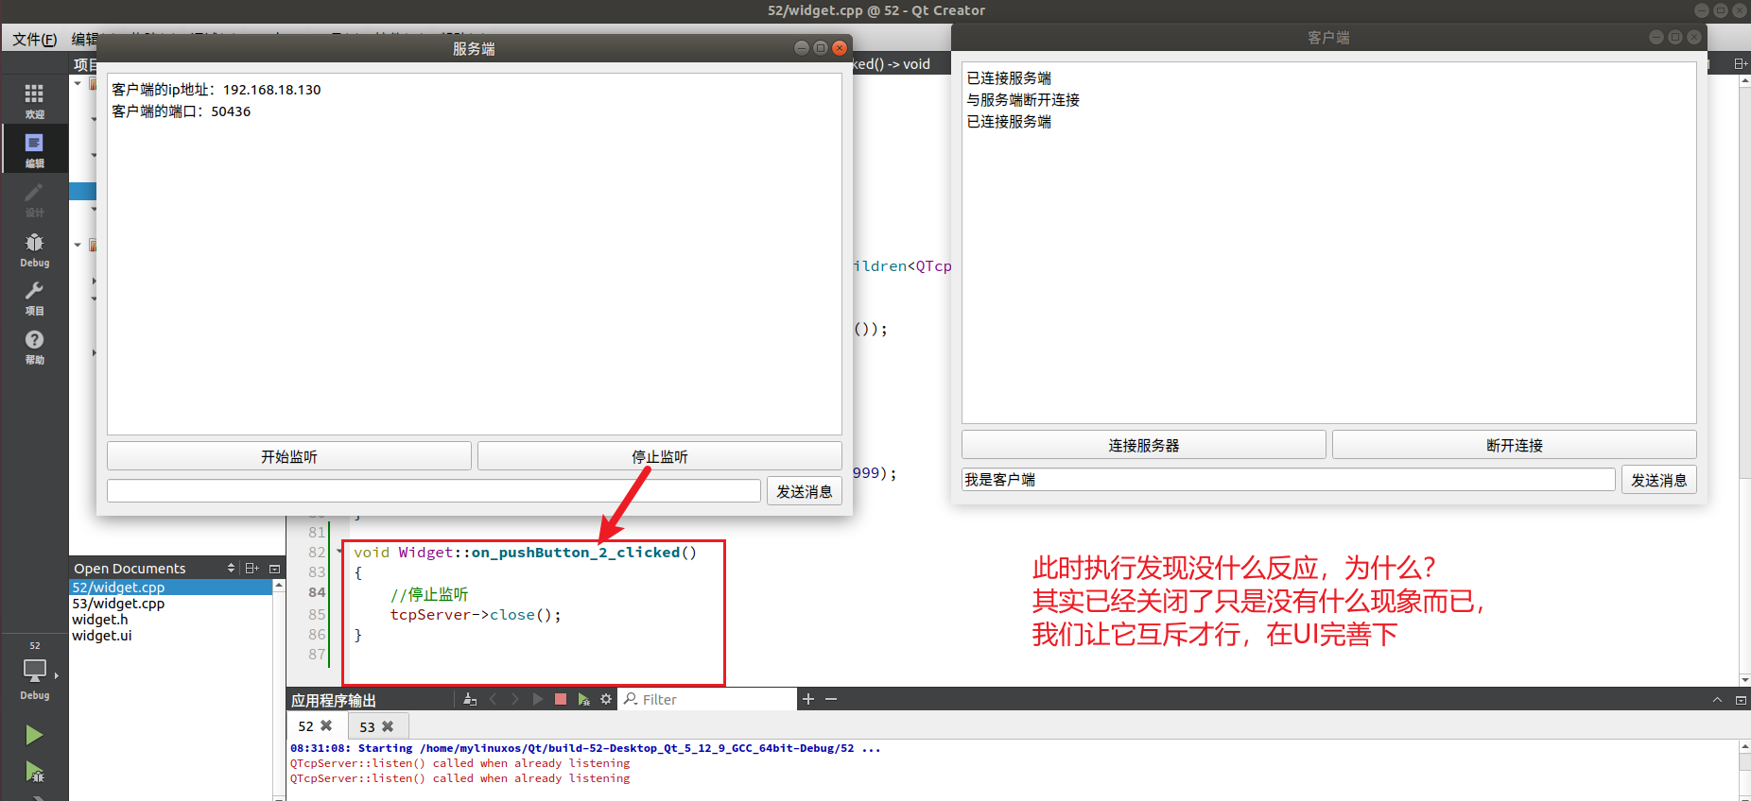Split the code editor view
The width and height of the screenshot is (1751, 801).
coord(1741,63)
